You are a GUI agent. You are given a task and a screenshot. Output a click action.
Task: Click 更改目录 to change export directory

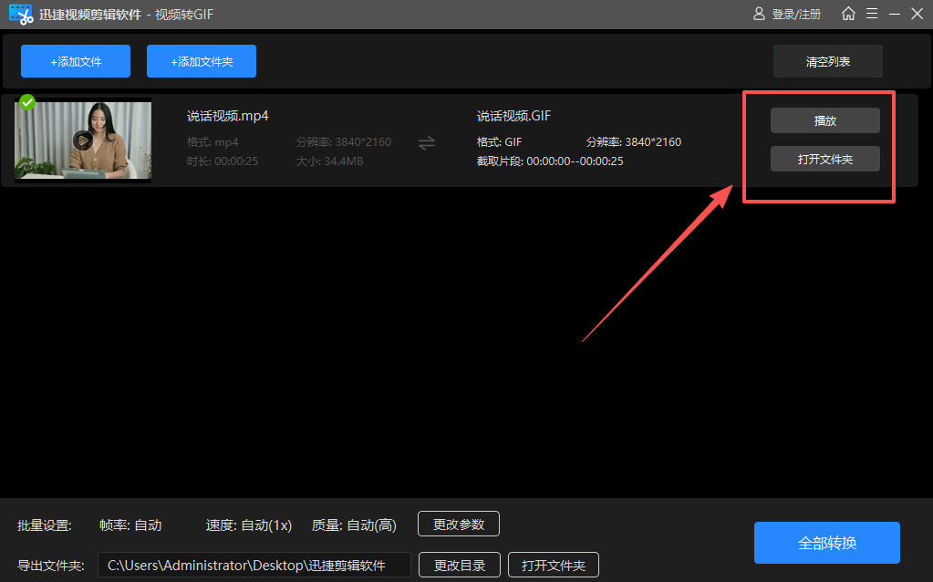459,565
